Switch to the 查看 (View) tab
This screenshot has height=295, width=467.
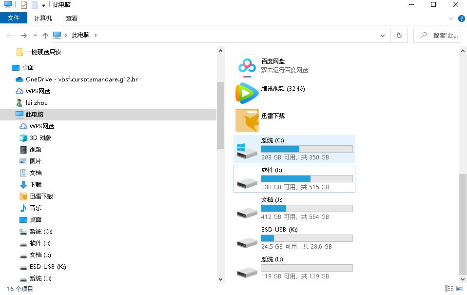tap(71, 19)
